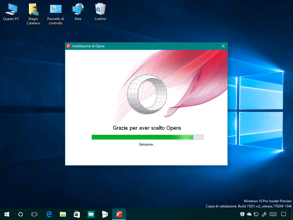The width and height of the screenshot is (293, 220).
Task: Click the Show desktop strip at taskbar end
Action: coord(292,214)
